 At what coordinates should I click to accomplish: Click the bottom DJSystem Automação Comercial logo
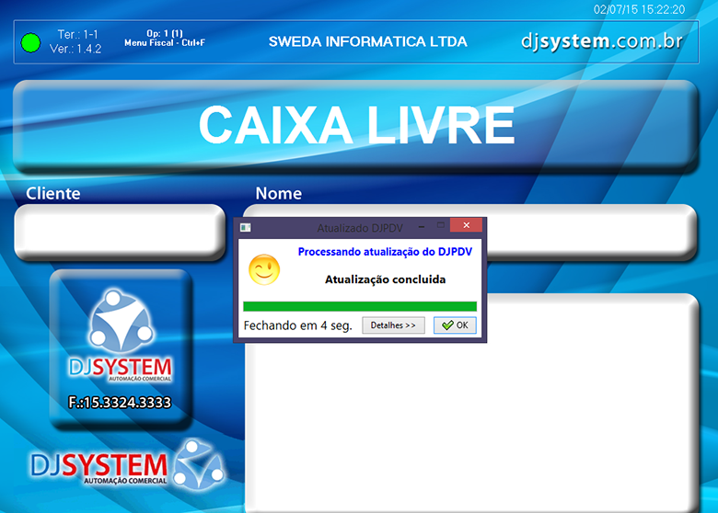126,466
